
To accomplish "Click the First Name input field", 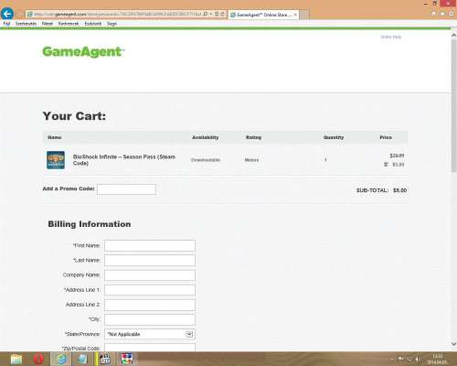I will point(150,245).
